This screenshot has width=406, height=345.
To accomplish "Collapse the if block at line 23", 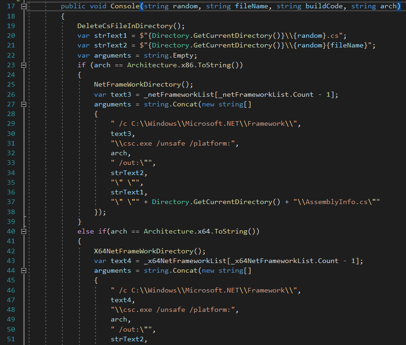I will point(24,65).
